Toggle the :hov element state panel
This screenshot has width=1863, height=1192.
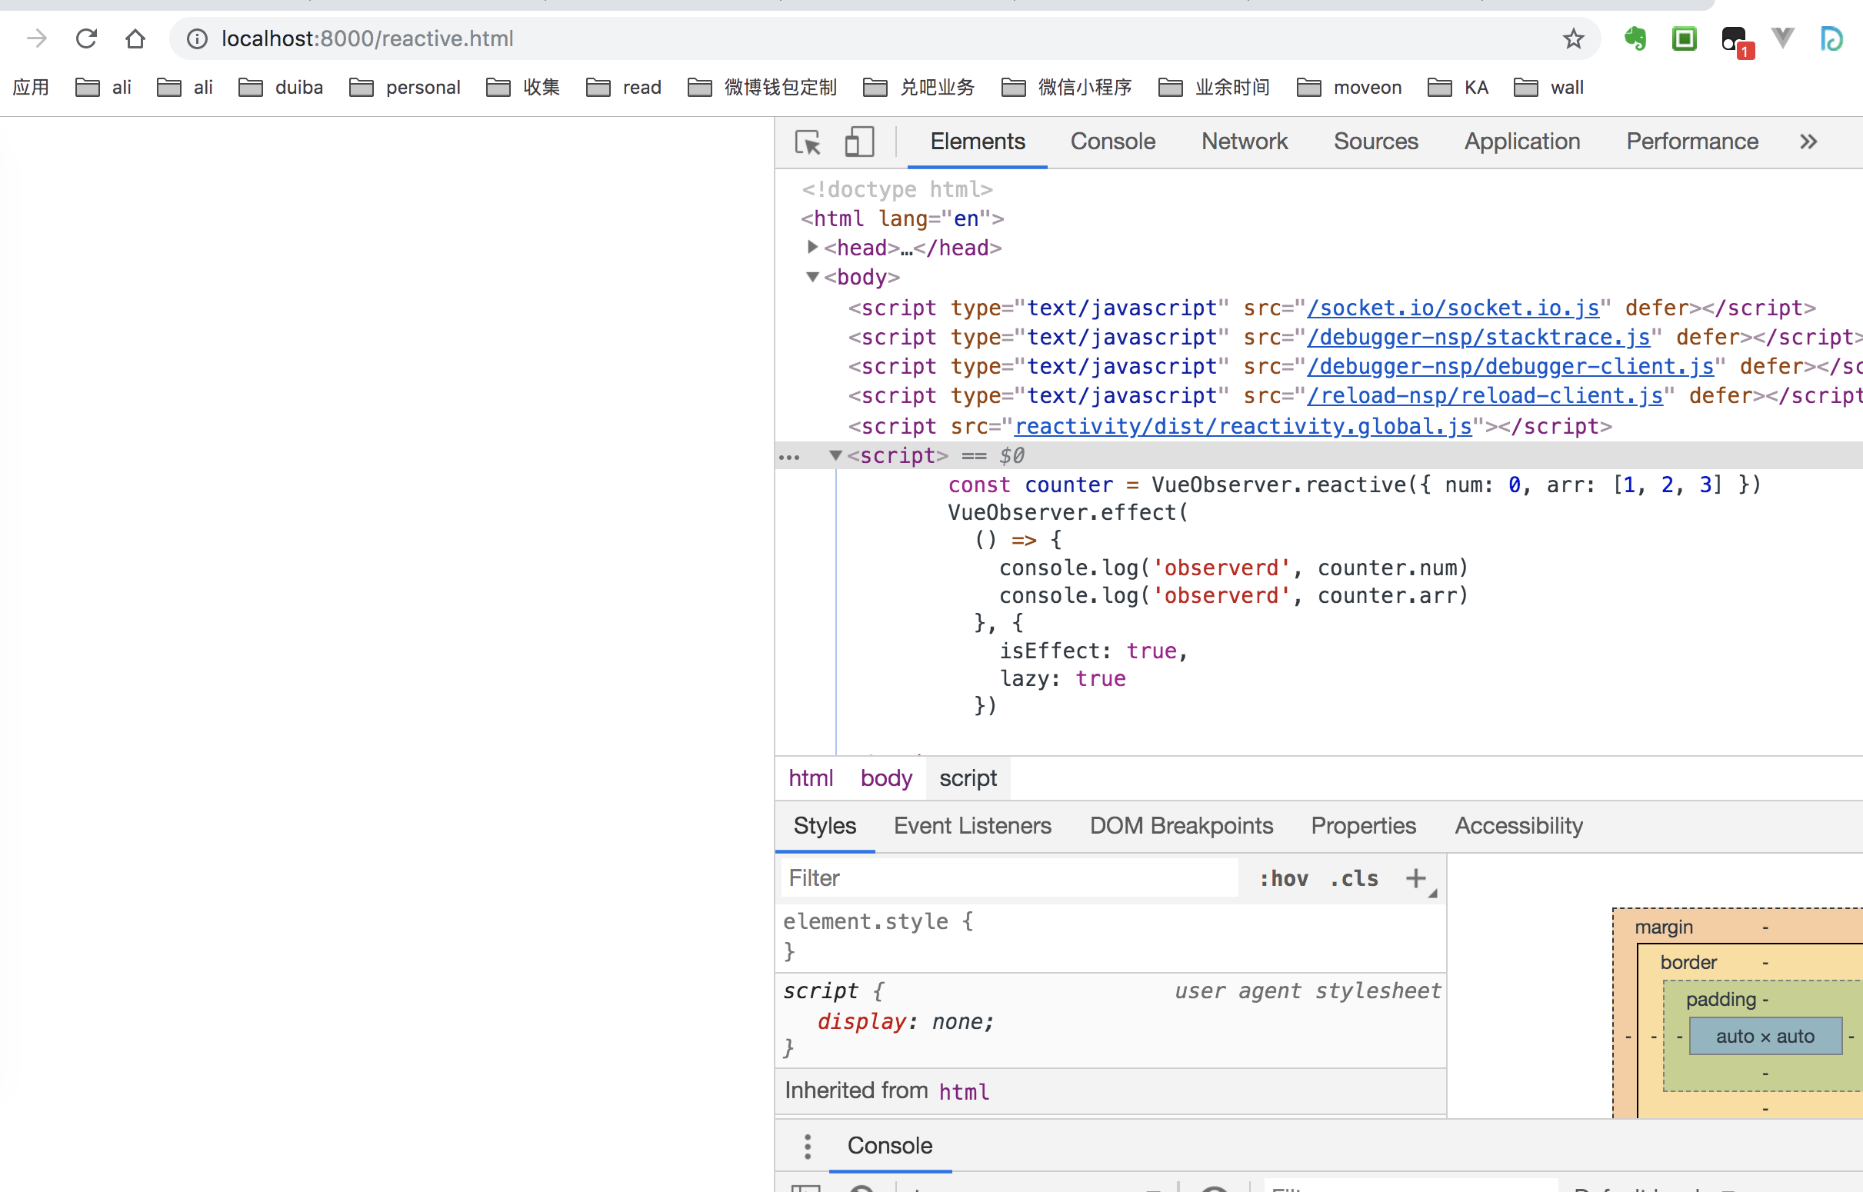coord(1283,878)
